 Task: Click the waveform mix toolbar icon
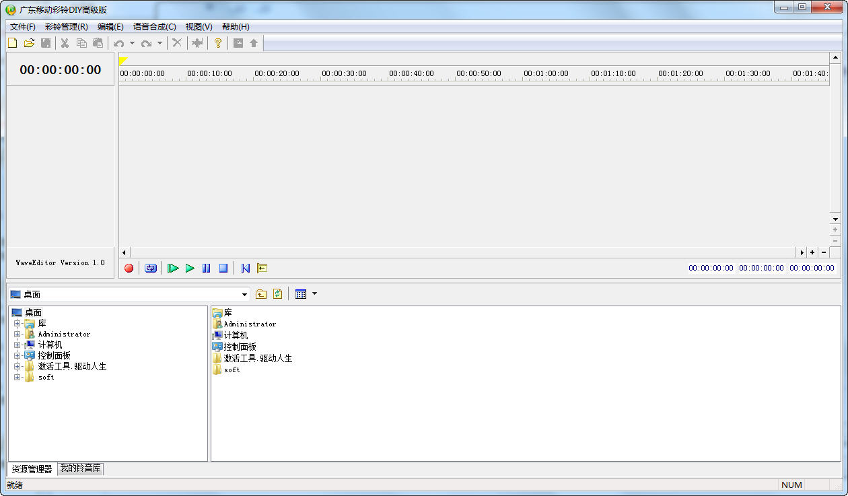197,43
